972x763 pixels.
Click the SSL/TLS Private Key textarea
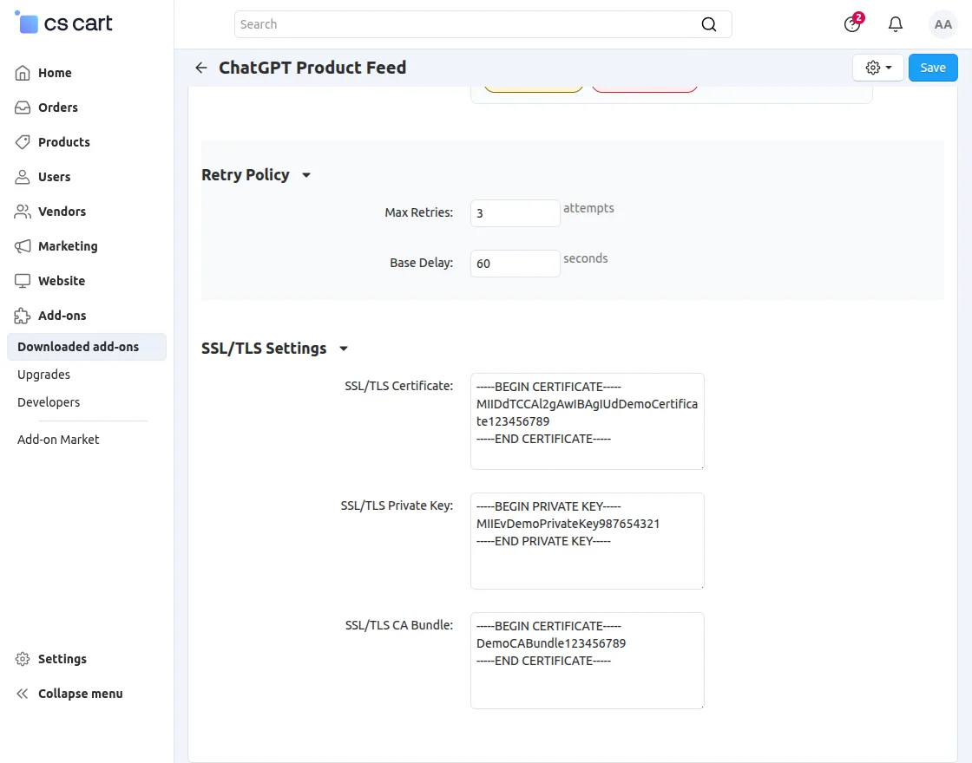(587, 541)
